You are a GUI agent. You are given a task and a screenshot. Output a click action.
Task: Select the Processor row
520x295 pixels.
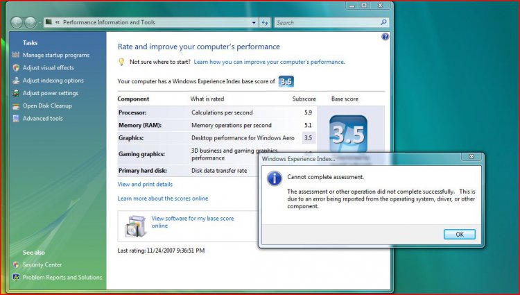tap(217, 112)
